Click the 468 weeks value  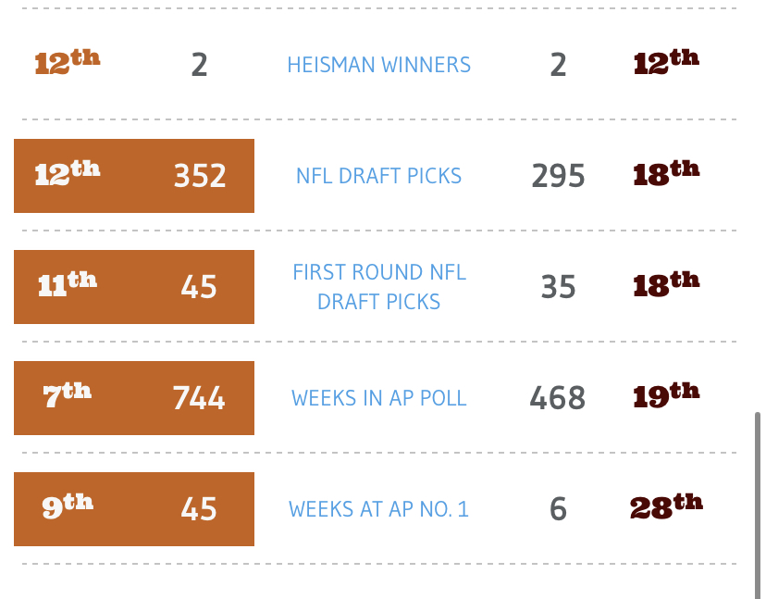click(x=557, y=398)
